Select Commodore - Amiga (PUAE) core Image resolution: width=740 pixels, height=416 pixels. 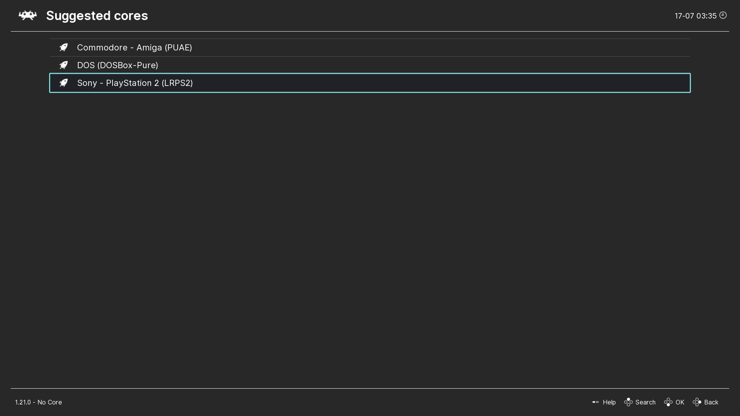pyautogui.click(x=135, y=47)
